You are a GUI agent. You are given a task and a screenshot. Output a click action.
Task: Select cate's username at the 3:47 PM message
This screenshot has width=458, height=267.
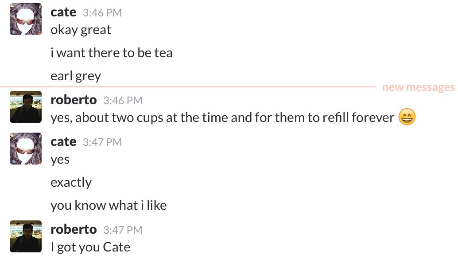[63, 142]
